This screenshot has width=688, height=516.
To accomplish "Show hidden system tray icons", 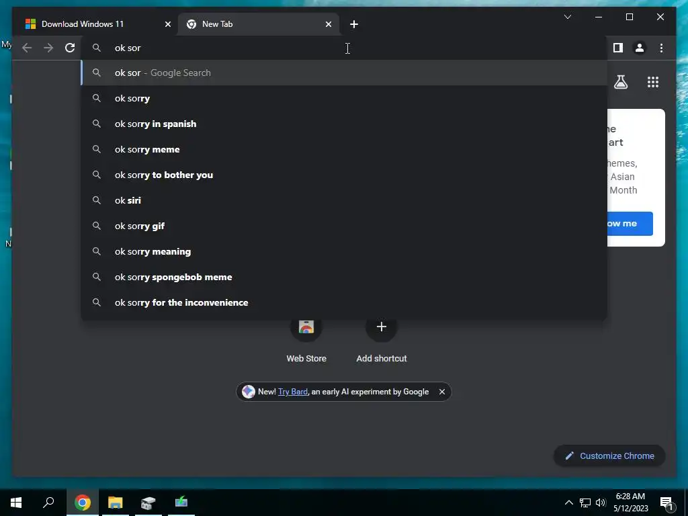I will 568,503.
